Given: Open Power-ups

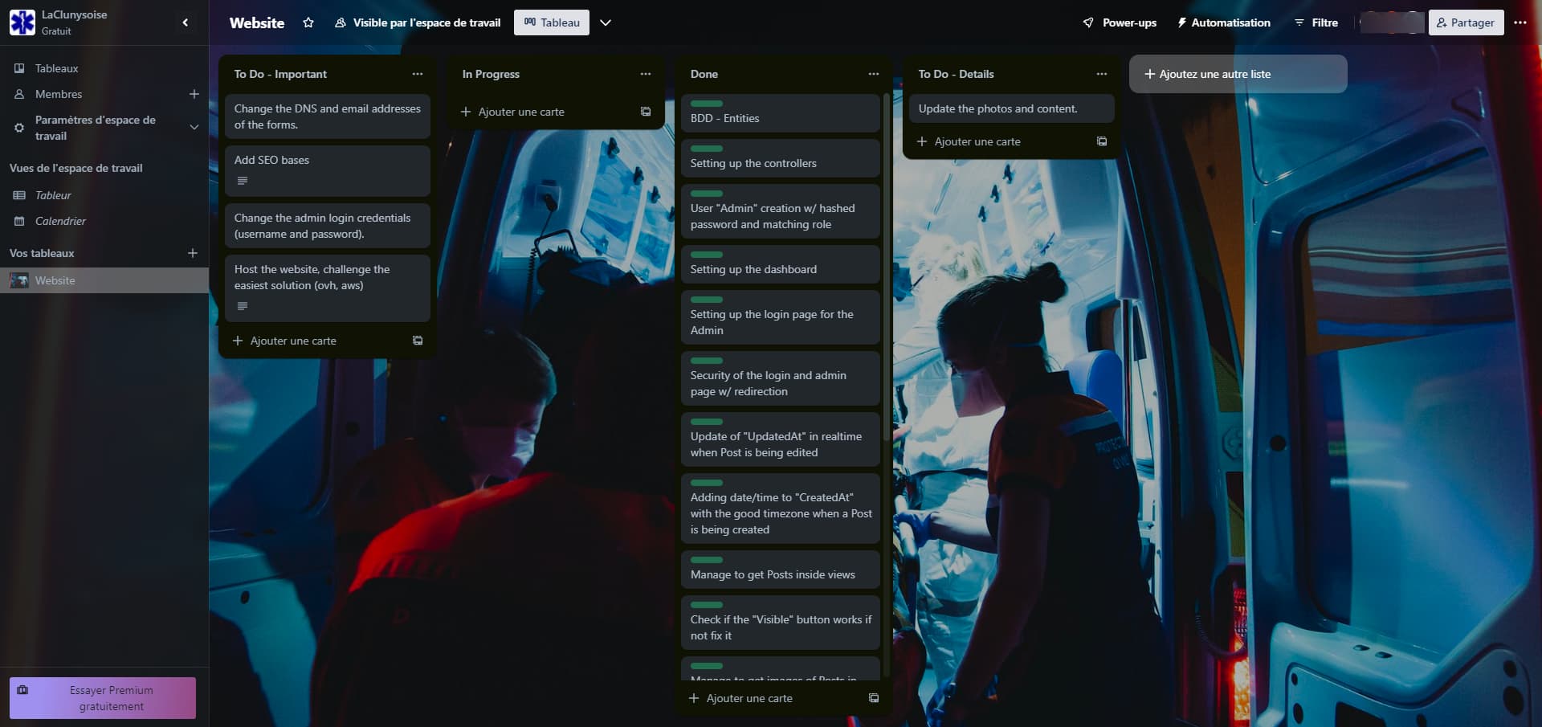Looking at the screenshot, I should pos(1120,22).
